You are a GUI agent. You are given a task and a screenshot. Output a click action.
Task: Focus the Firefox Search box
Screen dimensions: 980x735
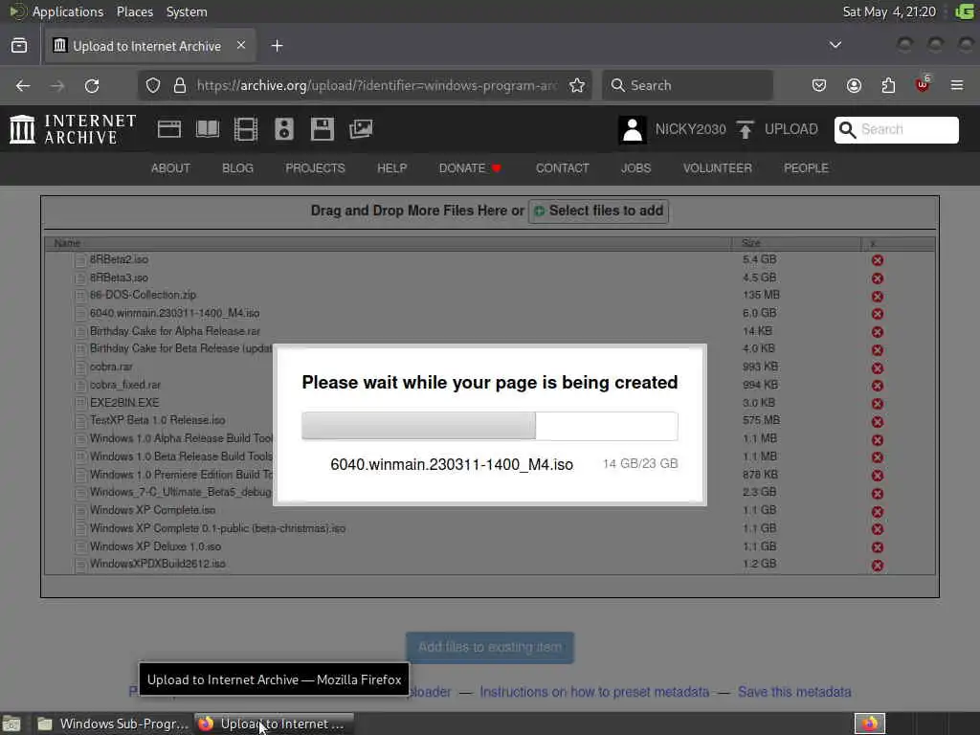pos(687,85)
